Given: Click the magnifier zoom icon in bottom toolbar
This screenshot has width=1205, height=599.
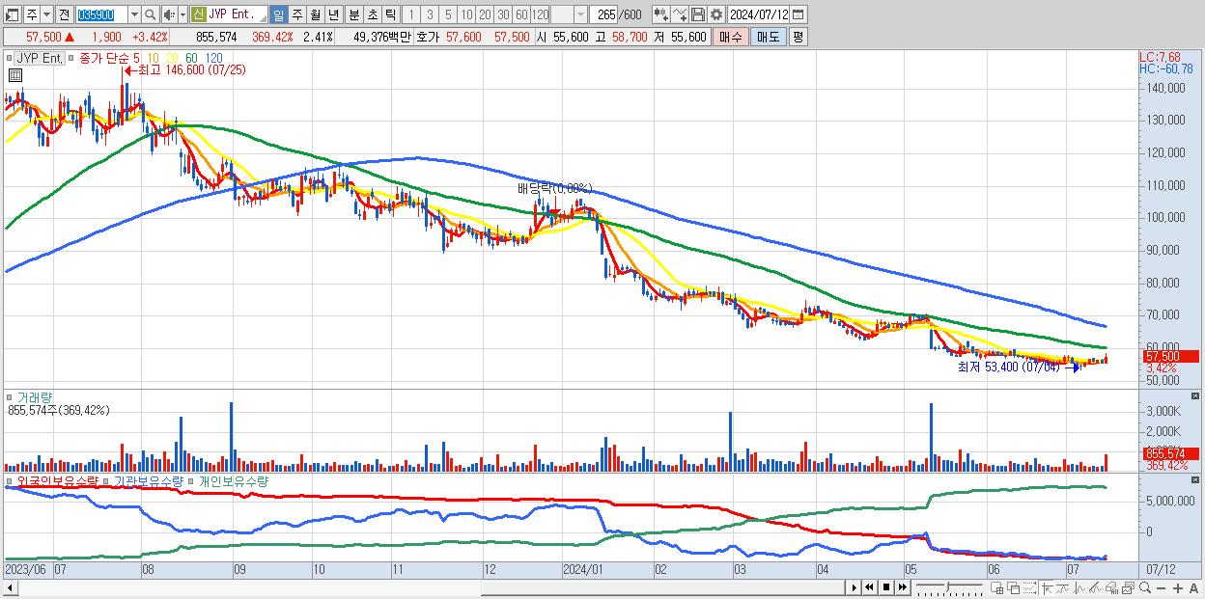Looking at the screenshot, I should click(x=1144, y=588).
